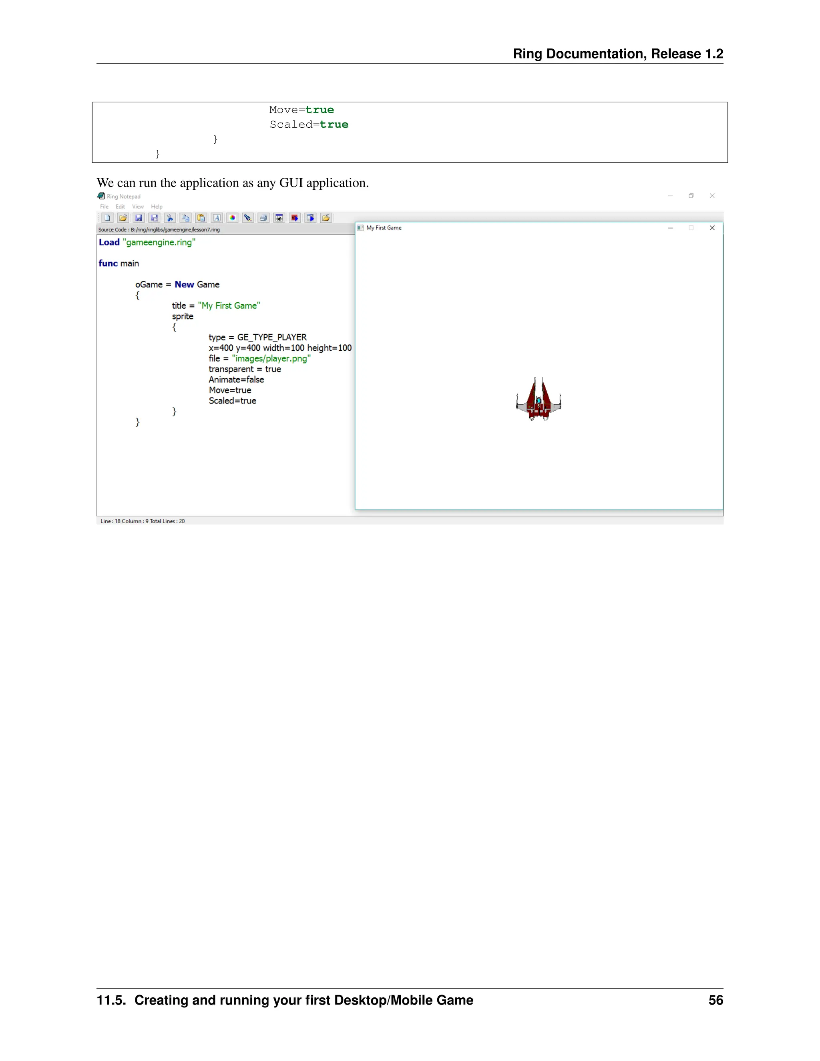The height and width of the screenshot is (1061, 820).
Task: Click the red Run icon
Action: tap(294, 218)
